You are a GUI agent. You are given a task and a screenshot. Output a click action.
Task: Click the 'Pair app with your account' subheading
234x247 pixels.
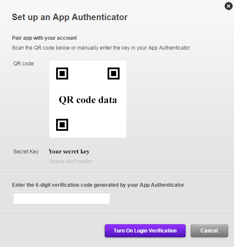coord(45,38)
